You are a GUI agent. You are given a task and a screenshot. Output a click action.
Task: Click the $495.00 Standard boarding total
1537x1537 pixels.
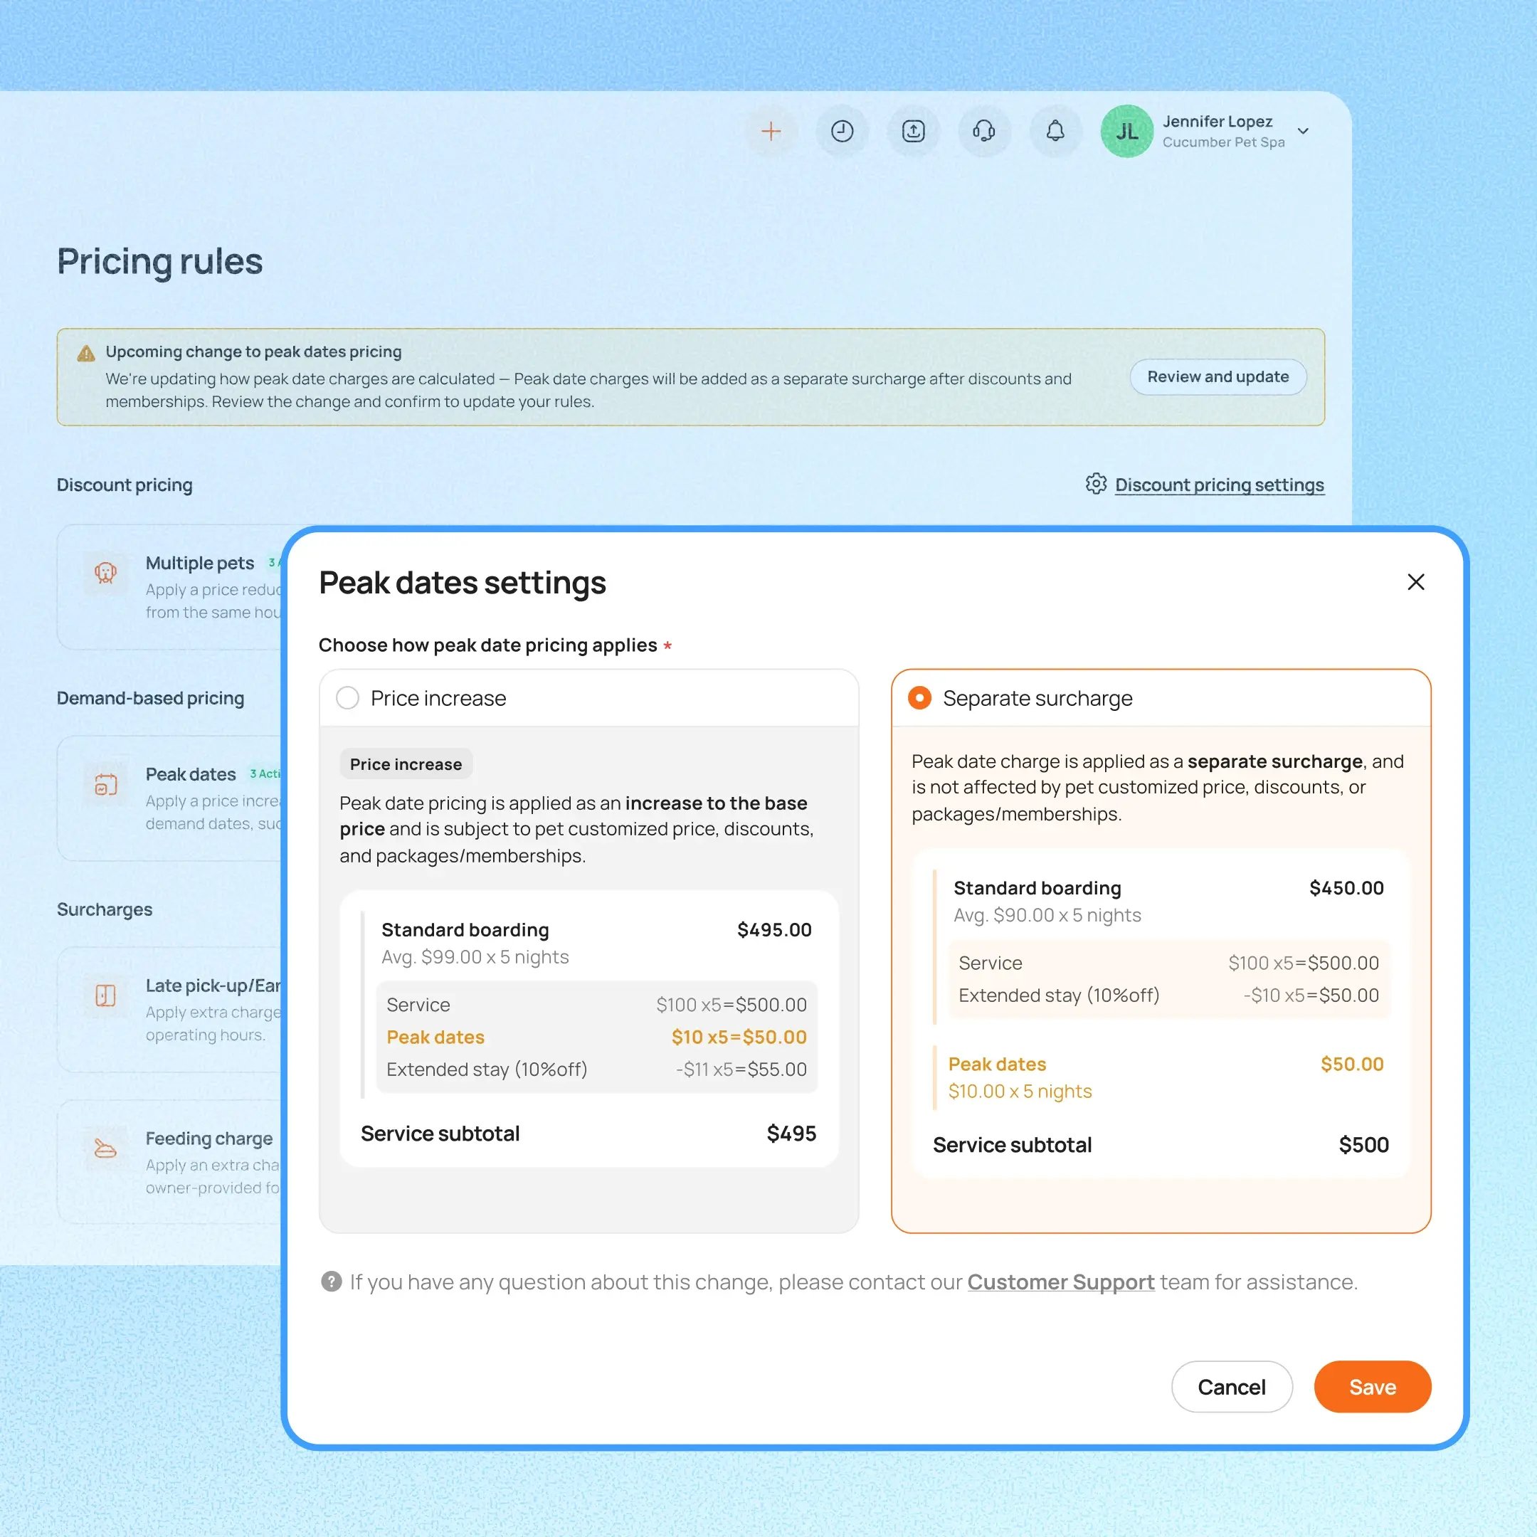click(774, 929)
